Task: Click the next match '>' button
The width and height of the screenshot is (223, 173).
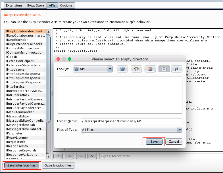Action: [x=92, y=156]
